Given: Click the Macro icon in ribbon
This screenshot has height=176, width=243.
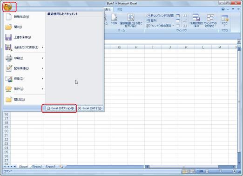Looking at the screenshot, I should coord(224,20).
